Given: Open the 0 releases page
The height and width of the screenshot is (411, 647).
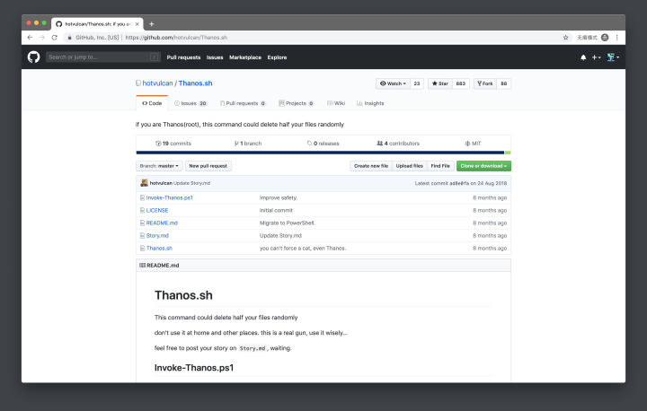Looking at the screenshot, I should click(x=323, y=144).
